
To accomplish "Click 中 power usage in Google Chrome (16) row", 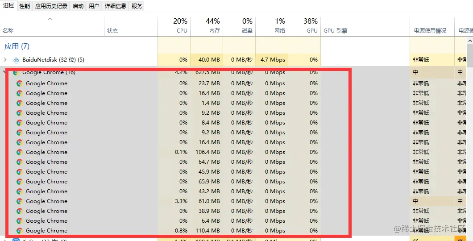I will pos(415,72).
